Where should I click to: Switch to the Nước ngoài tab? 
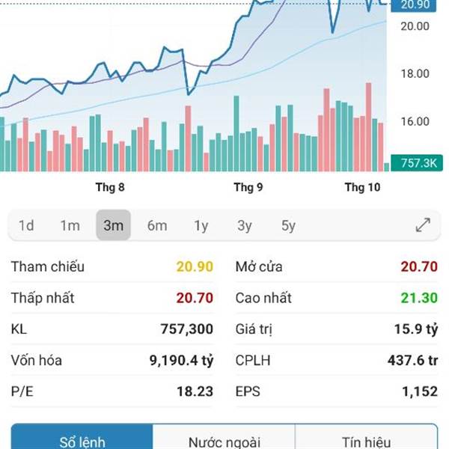pyautogui.click(x=224, y=442)
